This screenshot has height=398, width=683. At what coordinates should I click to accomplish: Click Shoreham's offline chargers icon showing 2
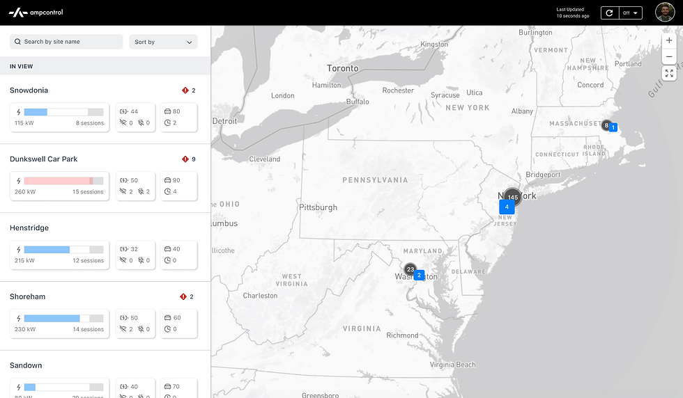click(x=123, y=329)
